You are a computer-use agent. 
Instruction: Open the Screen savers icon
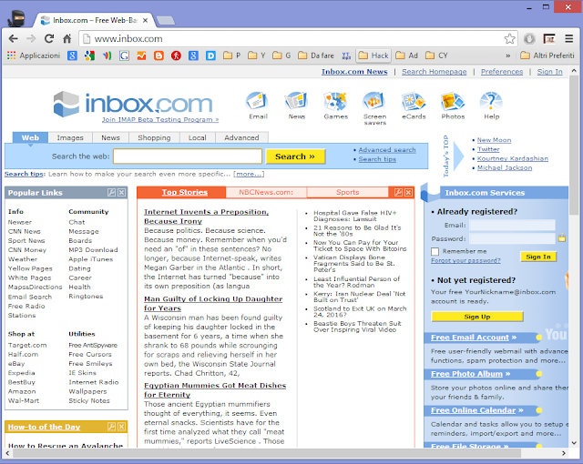(374, 101)
